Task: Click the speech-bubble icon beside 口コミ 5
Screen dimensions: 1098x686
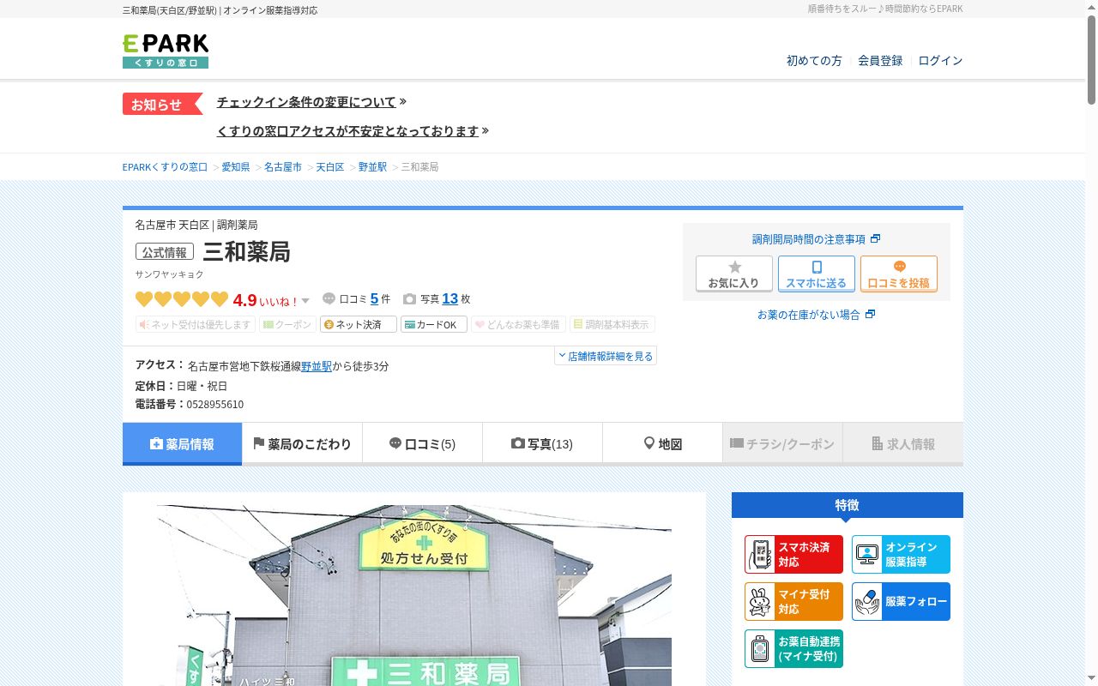Action: (329, 299)
